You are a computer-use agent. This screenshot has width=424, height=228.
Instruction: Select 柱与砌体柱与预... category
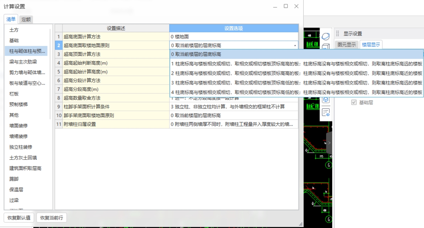point(26,51)
